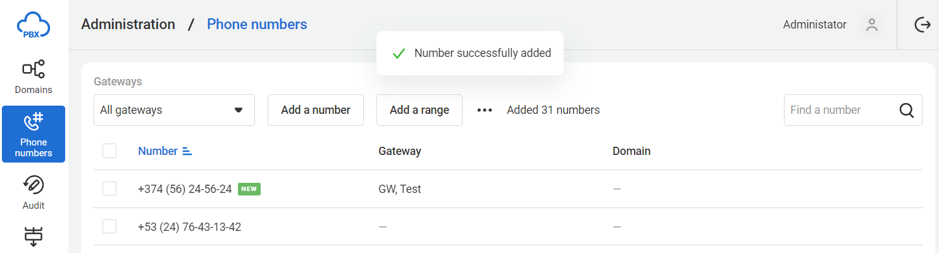Open the Audit section icon

(x=34, y=185)
